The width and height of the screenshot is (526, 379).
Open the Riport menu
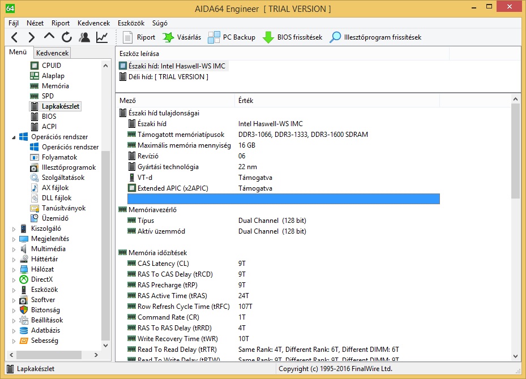pyautogui.click(x=61, y=23)
